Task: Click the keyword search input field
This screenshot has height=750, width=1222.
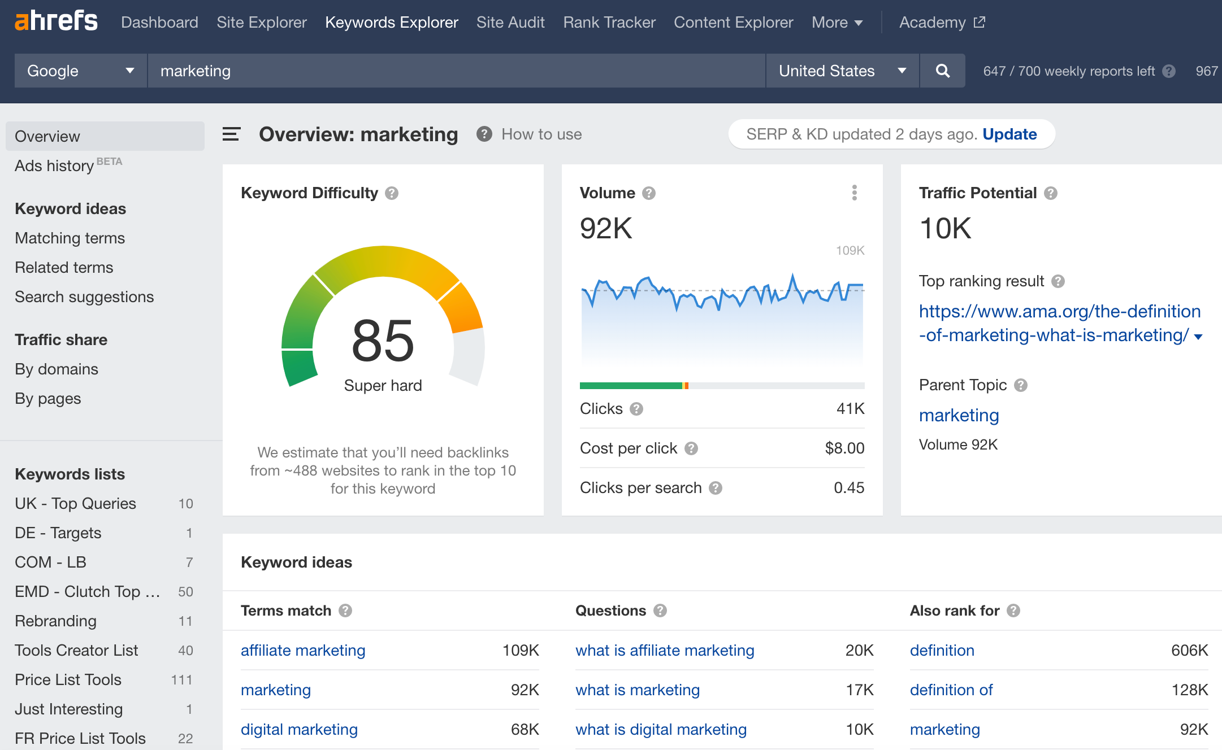Action: coord(456,71)
